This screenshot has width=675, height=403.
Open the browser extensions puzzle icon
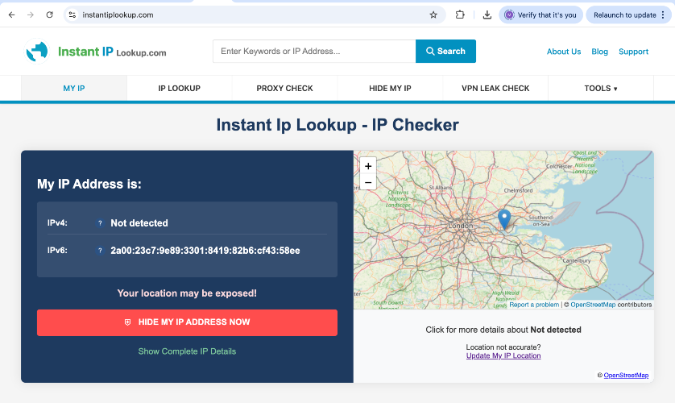[460, 15]
